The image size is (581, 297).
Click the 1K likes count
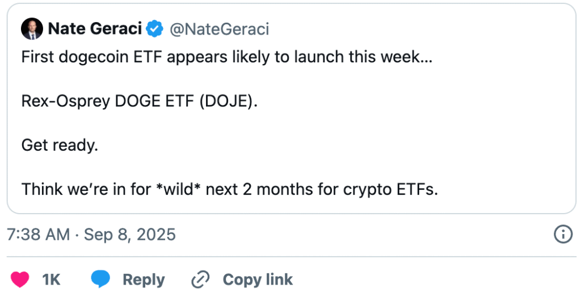(x=51, y=279)
